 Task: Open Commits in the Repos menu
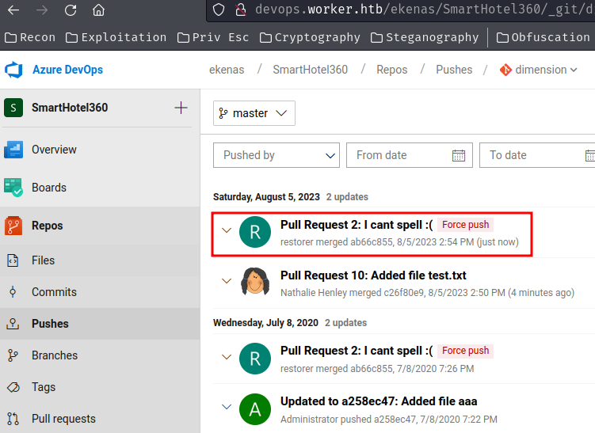[54, 292]
